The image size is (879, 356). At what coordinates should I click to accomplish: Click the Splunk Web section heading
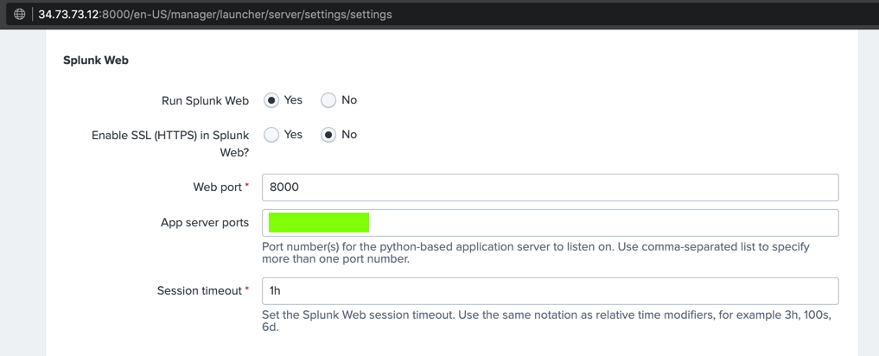tap(96, 60)
